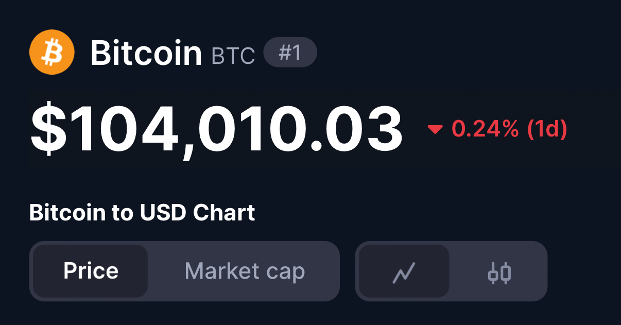Show Market cap data instead of Price
The height and width of the screenshot is (325, 621).
[245, 271]
